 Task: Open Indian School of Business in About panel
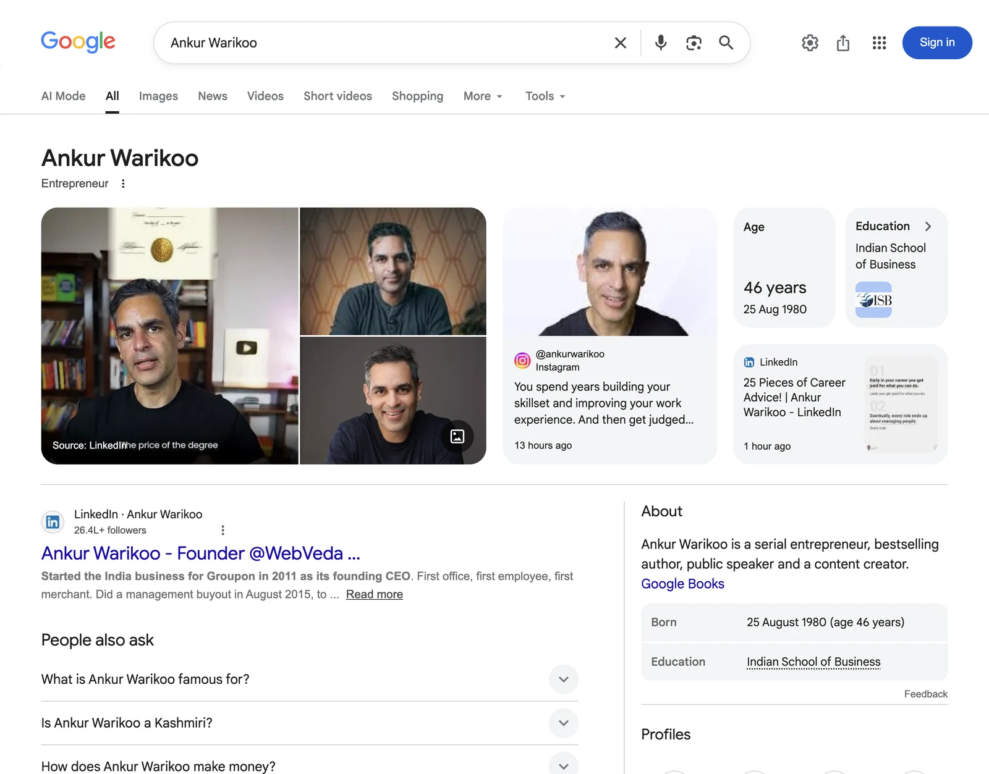(813, 662)
